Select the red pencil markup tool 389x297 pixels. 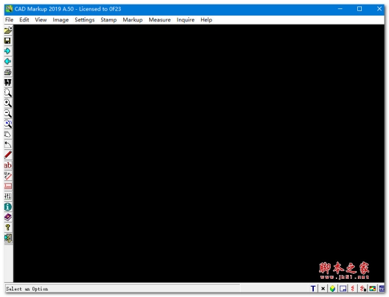8,155
